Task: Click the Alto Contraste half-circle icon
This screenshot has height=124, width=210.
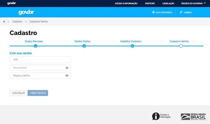Action: point(153,12)
